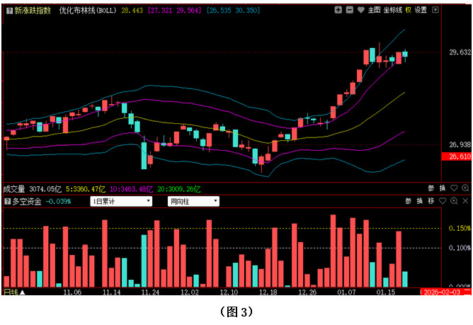Click the minus icon in the top toolbar
The width and height of the screenshot is (473, 325).
click(x=349, y=10)
